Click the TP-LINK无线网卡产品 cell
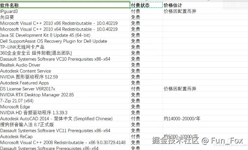Screen dimensions: 248x150 point(65,47)
